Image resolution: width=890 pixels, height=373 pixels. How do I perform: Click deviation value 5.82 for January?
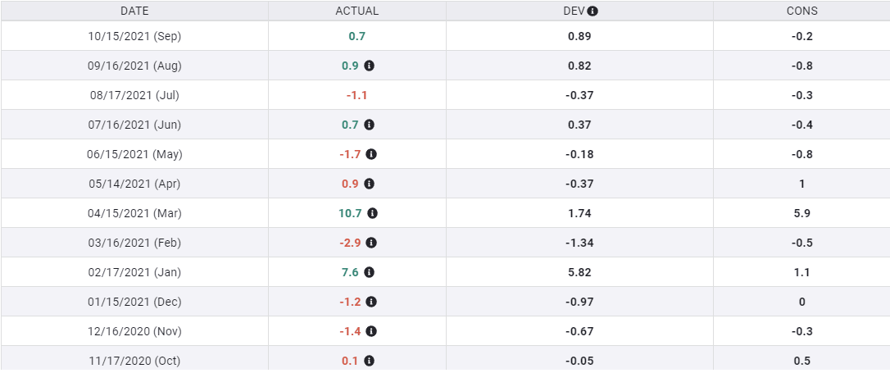[579, 272]
